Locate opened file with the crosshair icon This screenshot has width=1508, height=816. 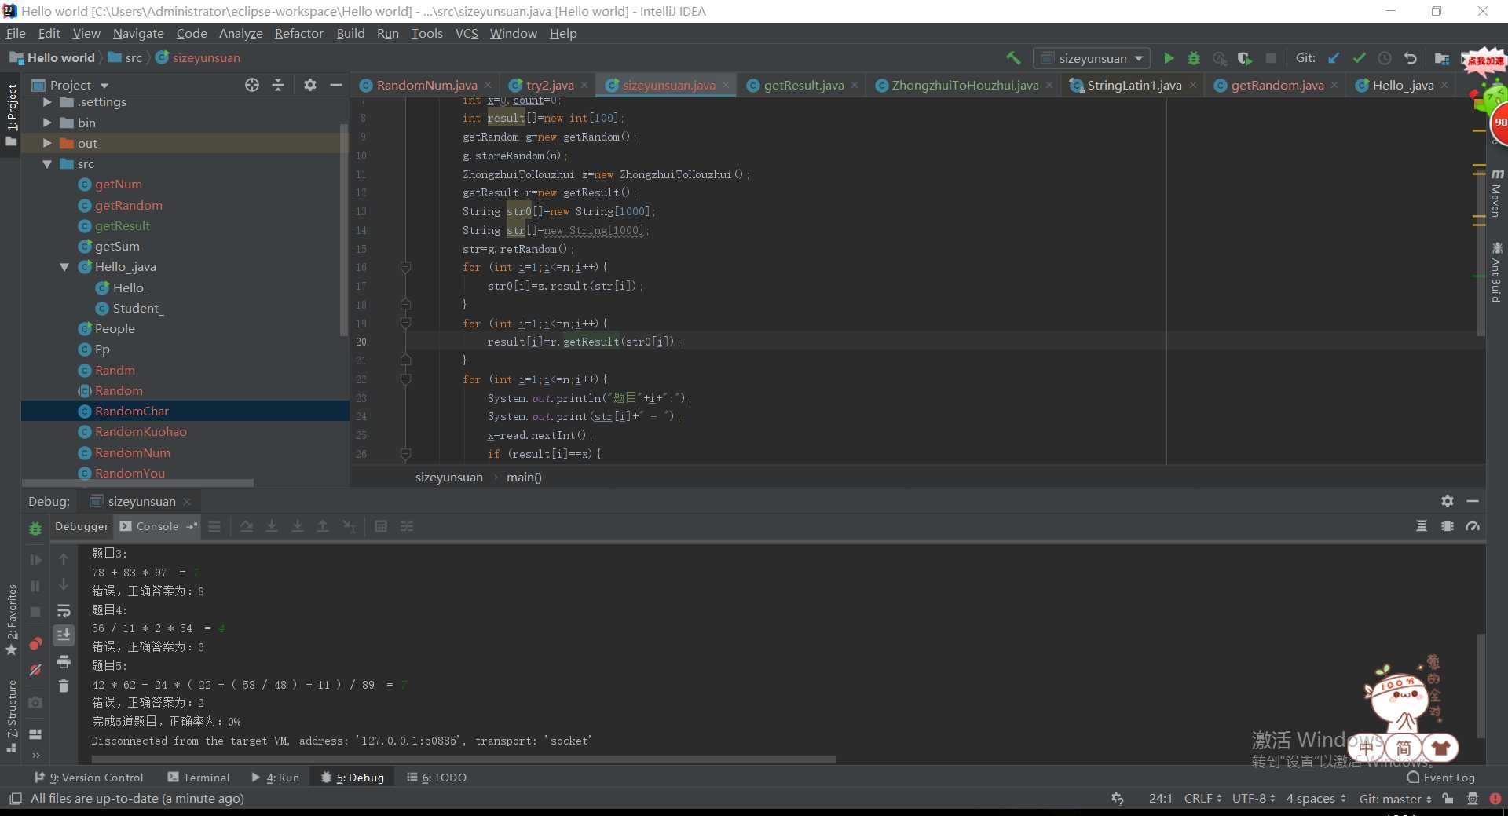(252, 85)
